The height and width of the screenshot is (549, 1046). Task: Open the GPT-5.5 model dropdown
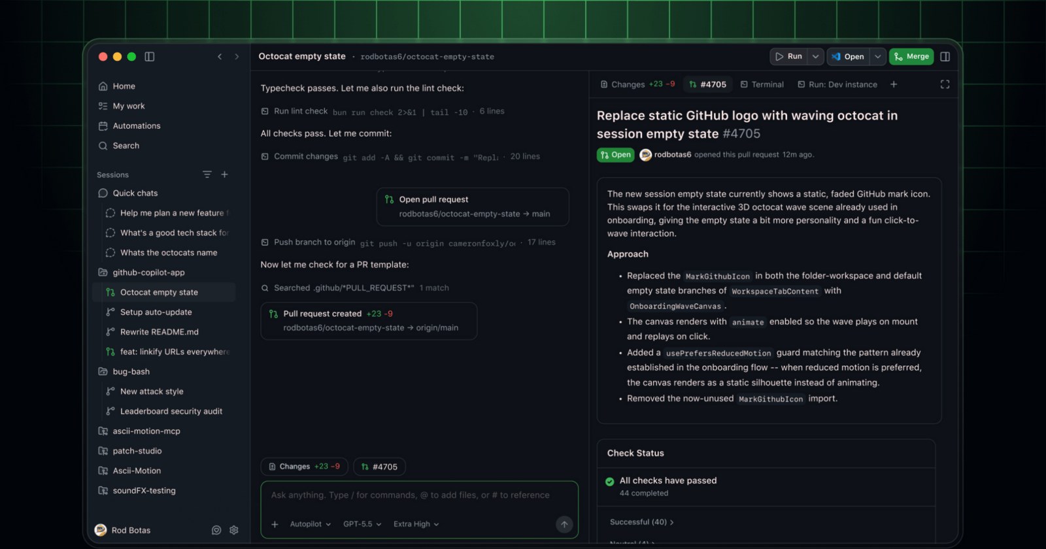(362, 524)
